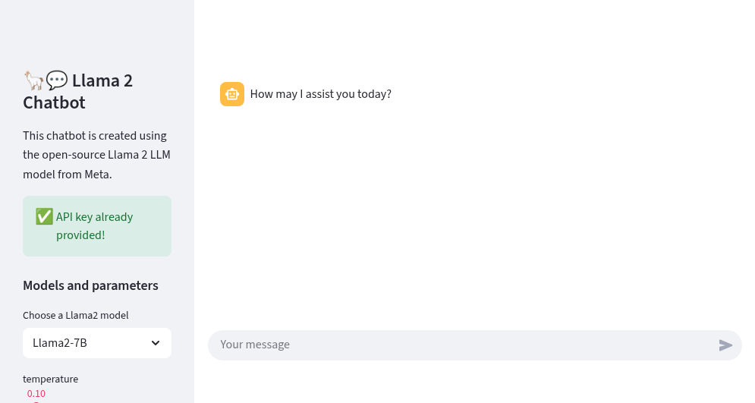Click the 'Llama 2 Chatbot' heading
Viewport: 755px width, 403px height.
coord(78,91)
